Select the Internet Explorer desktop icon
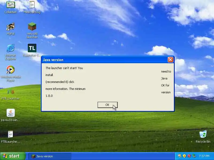This screenshot has height=160, width=214. 10,52
